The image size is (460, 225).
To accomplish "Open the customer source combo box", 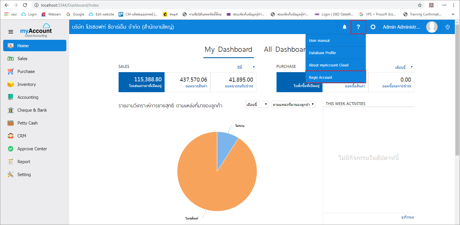I will click(x=293, y=104).
